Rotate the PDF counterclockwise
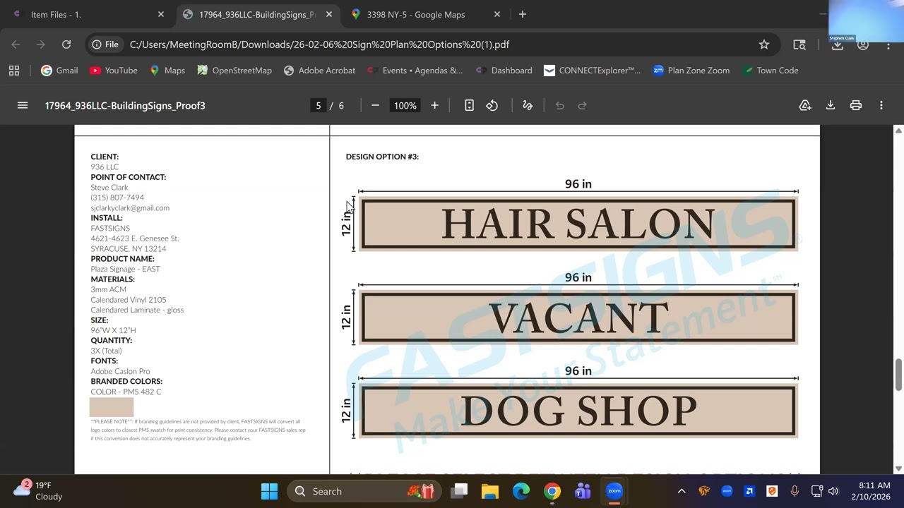Screen dimensions: 904x508 coord(492,105)
